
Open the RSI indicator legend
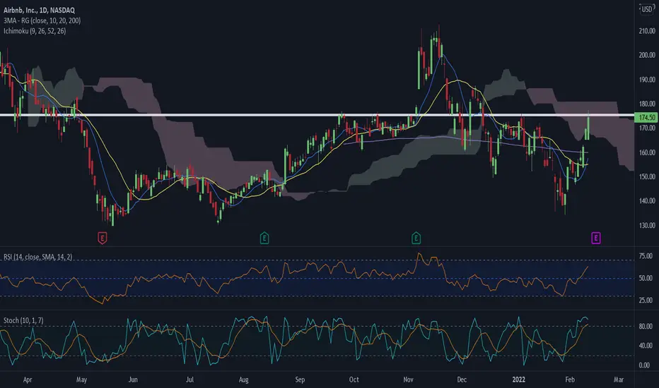[x=37, y=257]
